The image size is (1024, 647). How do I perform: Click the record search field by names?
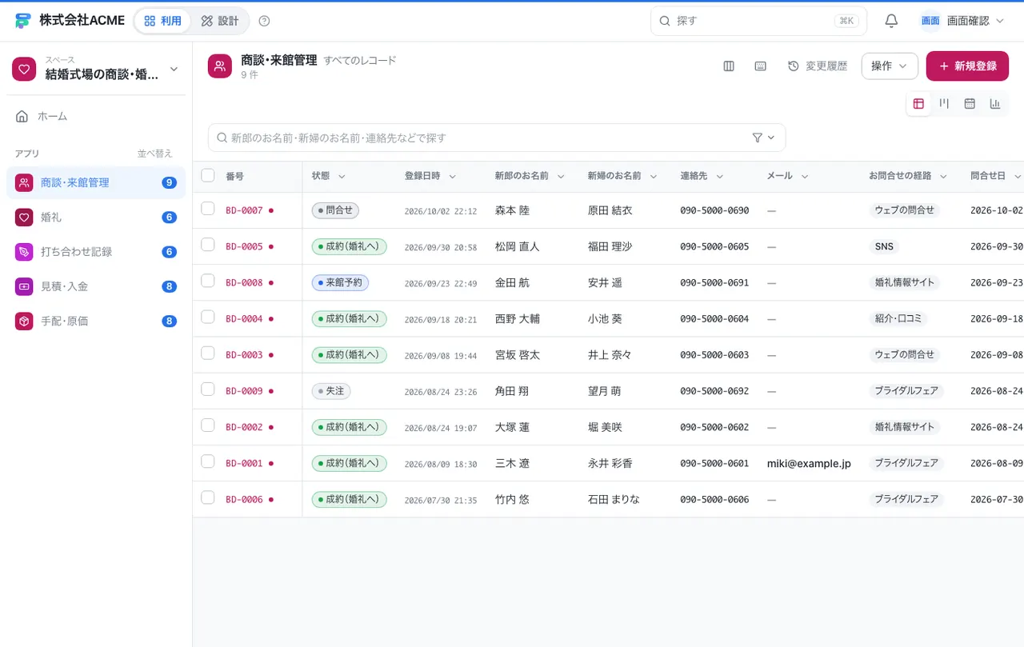(x=497, y=138)
